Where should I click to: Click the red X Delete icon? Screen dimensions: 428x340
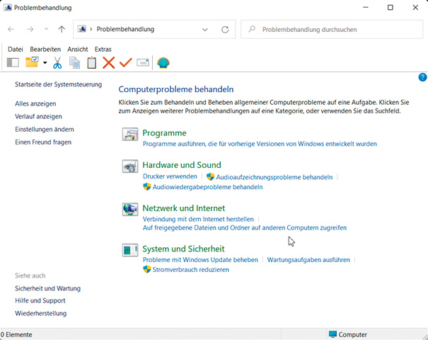click(109, 62)
